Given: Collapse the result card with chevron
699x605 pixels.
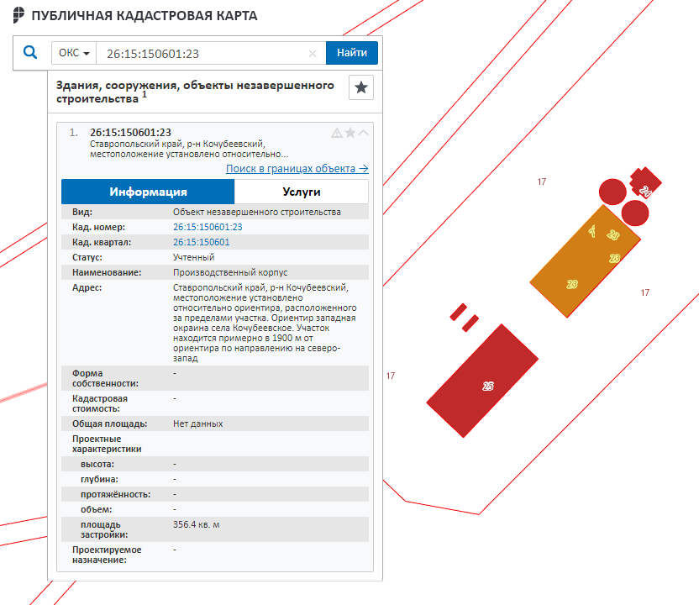Looking at the screenshot, I should tap(364, 133).
